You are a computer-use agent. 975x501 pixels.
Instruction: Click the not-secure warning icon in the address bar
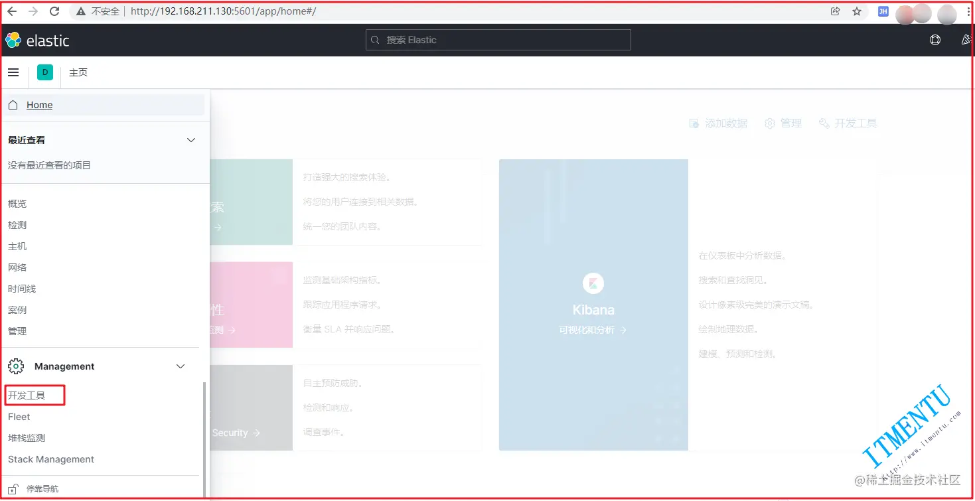[82, 11]
